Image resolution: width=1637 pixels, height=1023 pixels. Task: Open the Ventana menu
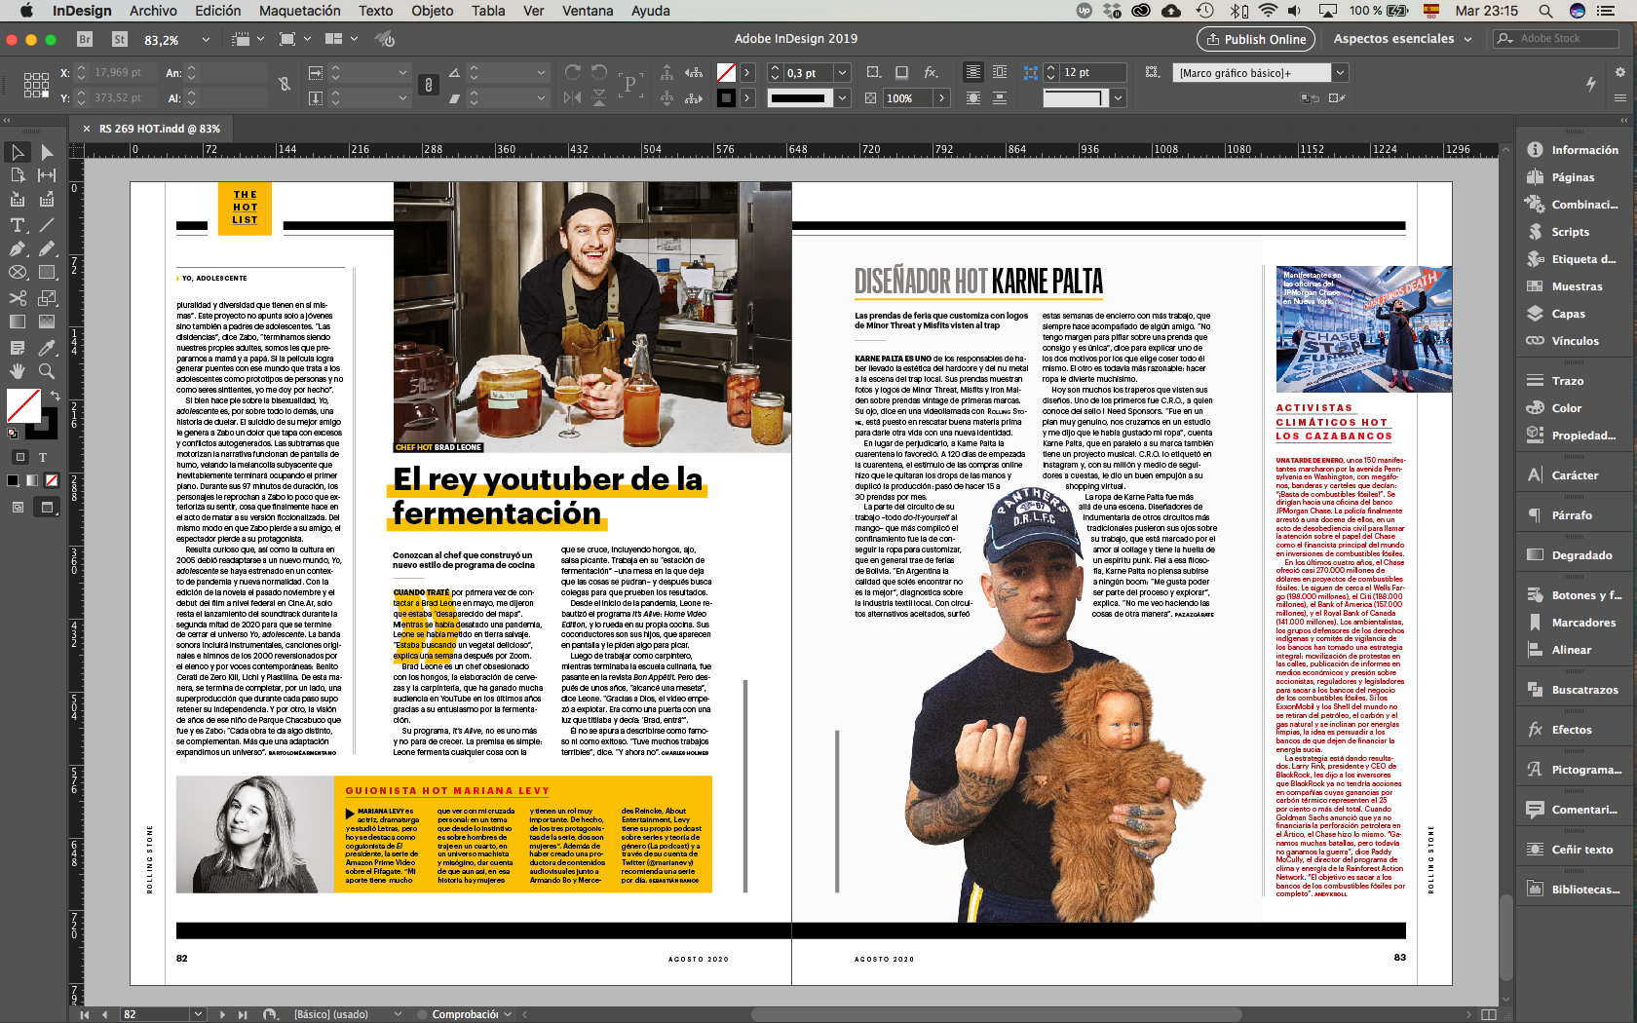click(x=587, y=11)
